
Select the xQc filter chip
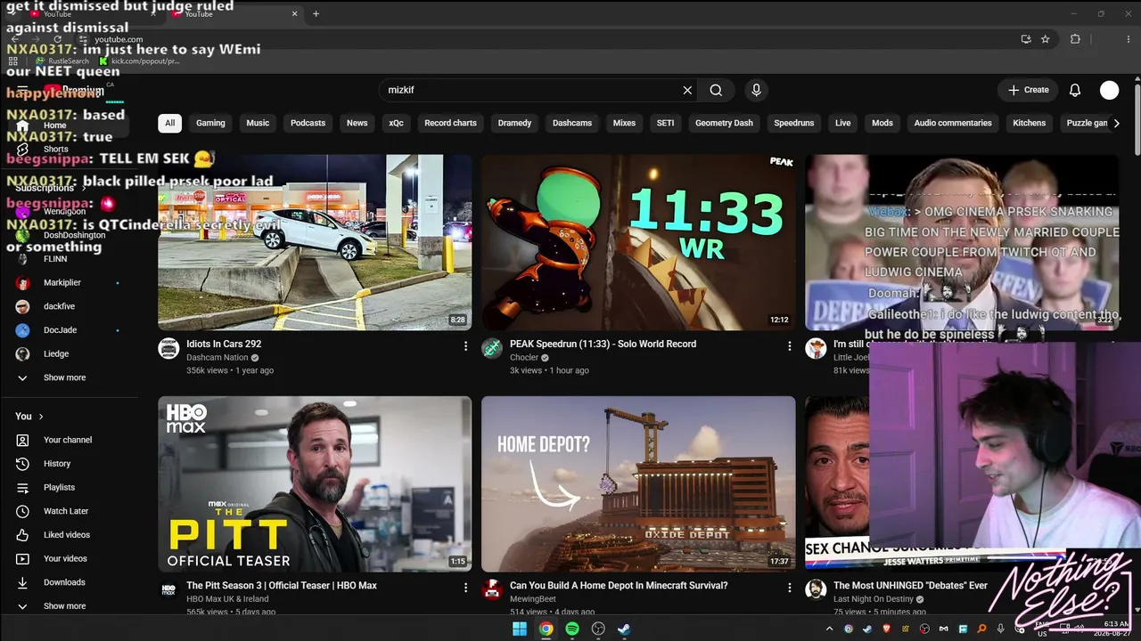(x=396, y=123)
